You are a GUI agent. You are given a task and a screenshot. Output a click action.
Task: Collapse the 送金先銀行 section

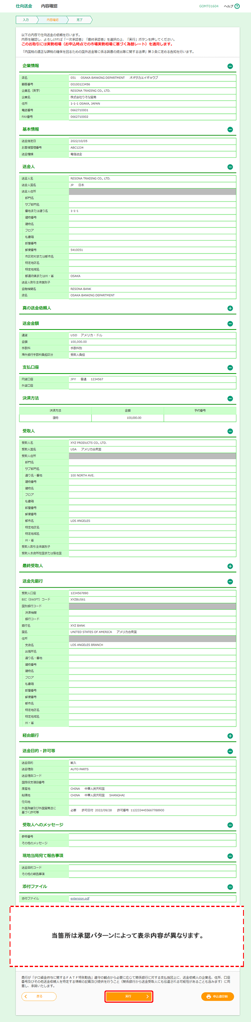(230, 582)
